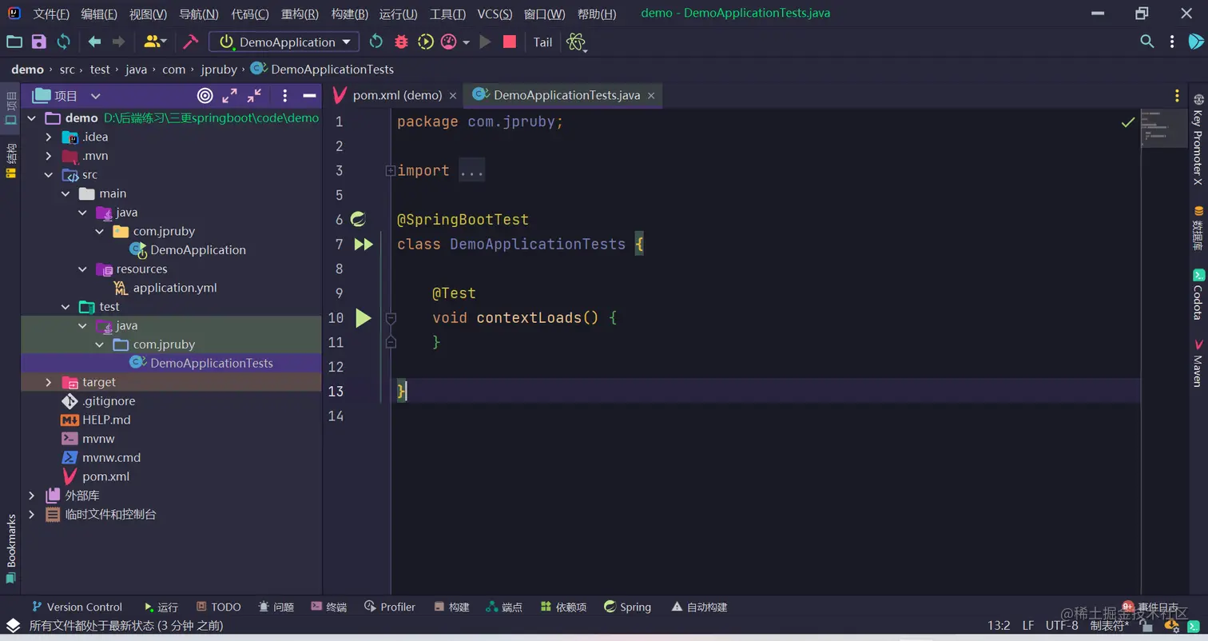The image size is (1208, 641).
Task: Start debugging with the red bug icon
Action: tap(401, 42)
